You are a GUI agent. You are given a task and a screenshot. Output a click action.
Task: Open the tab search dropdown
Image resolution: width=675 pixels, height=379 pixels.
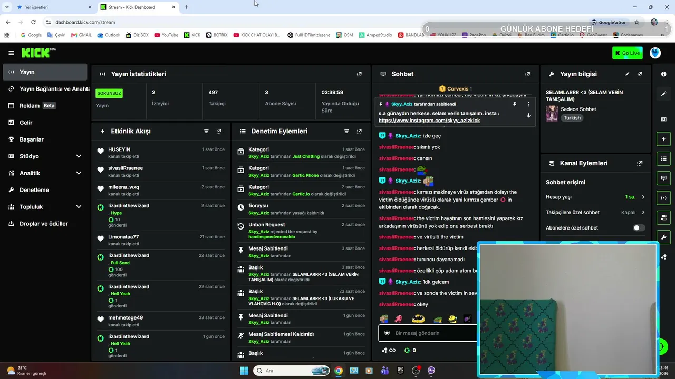click(x=7, y=7)
